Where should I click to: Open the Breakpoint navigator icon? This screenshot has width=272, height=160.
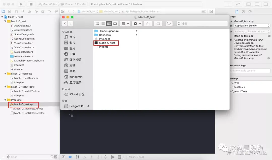(x=49, y=11)
